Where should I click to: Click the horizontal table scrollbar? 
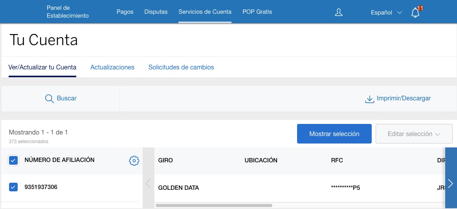pos(214,205)
